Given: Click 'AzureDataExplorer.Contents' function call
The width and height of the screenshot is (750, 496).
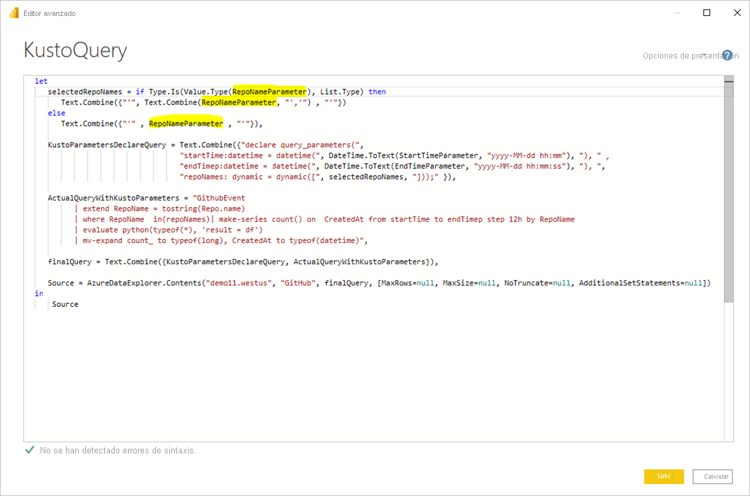Looking at the screenshot, I should coord(144,283).
